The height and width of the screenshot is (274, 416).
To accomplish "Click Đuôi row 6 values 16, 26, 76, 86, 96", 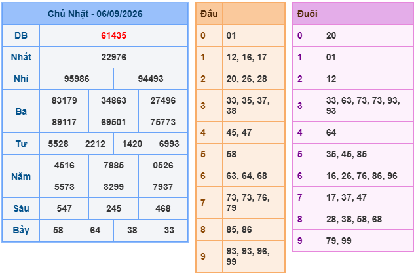I will pyautogui.click(x=362, y=176).
